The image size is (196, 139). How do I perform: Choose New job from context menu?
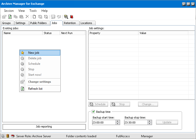[40, 53]
